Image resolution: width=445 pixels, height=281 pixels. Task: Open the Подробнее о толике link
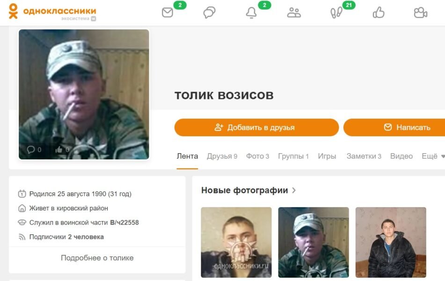click(97, 258)
